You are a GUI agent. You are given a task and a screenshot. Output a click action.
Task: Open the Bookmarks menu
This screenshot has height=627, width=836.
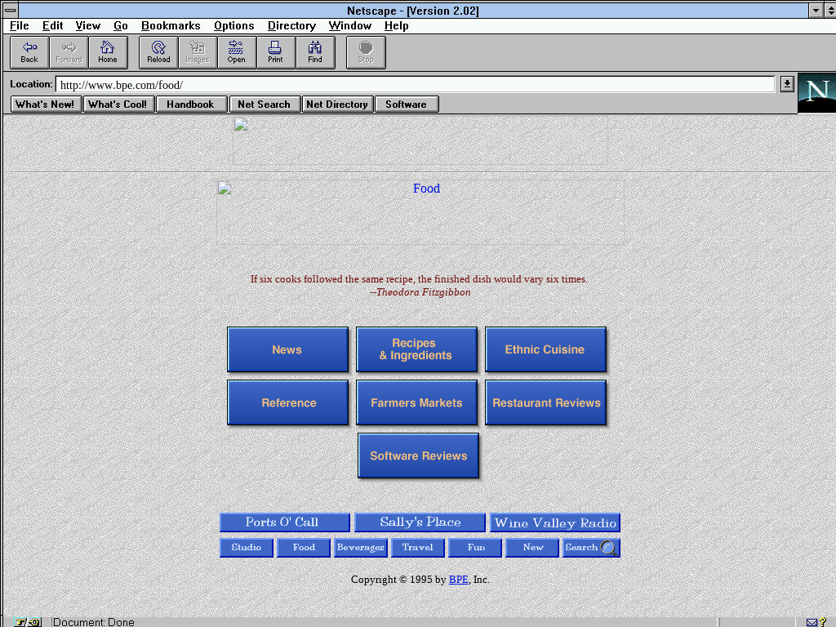click(x=171, y=26)
